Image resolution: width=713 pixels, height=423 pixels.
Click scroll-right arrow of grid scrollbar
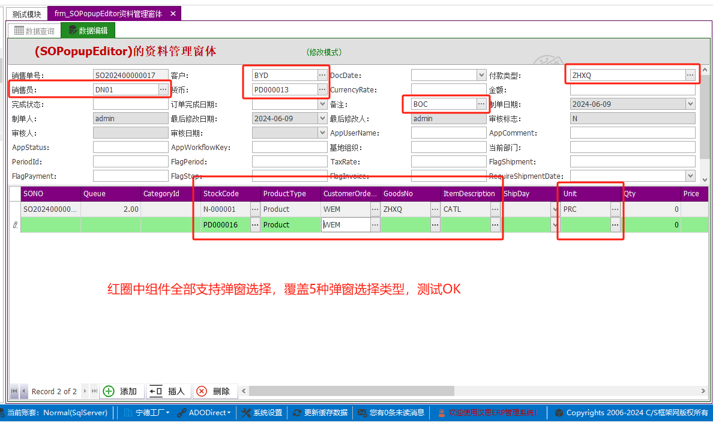(x=703, y=391)
